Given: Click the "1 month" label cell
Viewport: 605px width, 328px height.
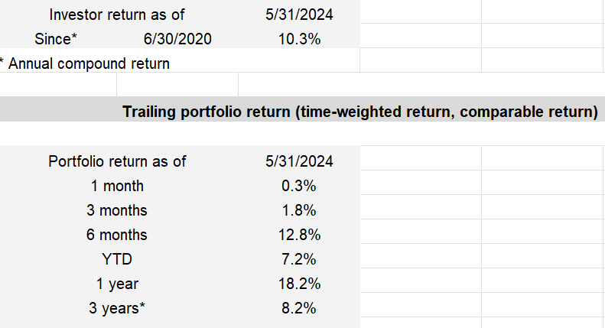Looking at the screenshot, I should pyautogui.click(x=117, y=186).
